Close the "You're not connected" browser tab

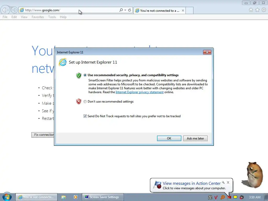point(183,10)
